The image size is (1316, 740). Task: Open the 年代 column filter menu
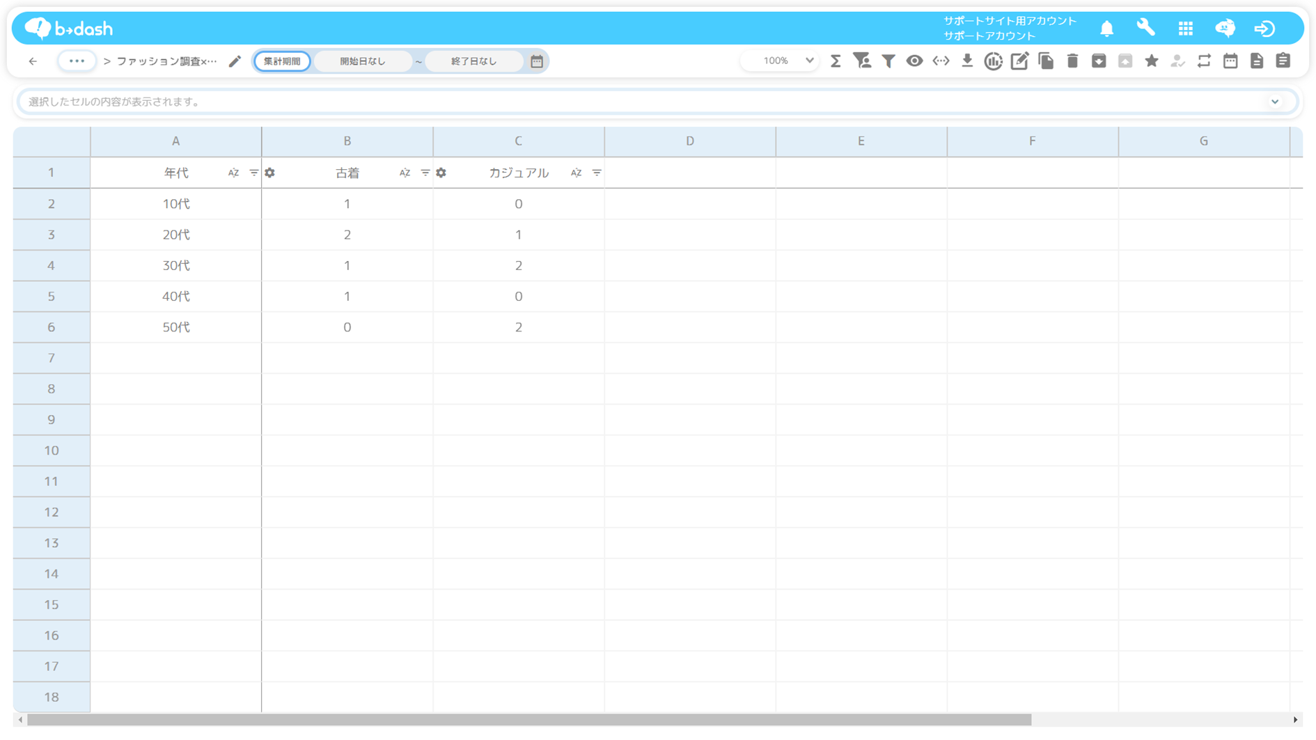click(x=253, y=173)
